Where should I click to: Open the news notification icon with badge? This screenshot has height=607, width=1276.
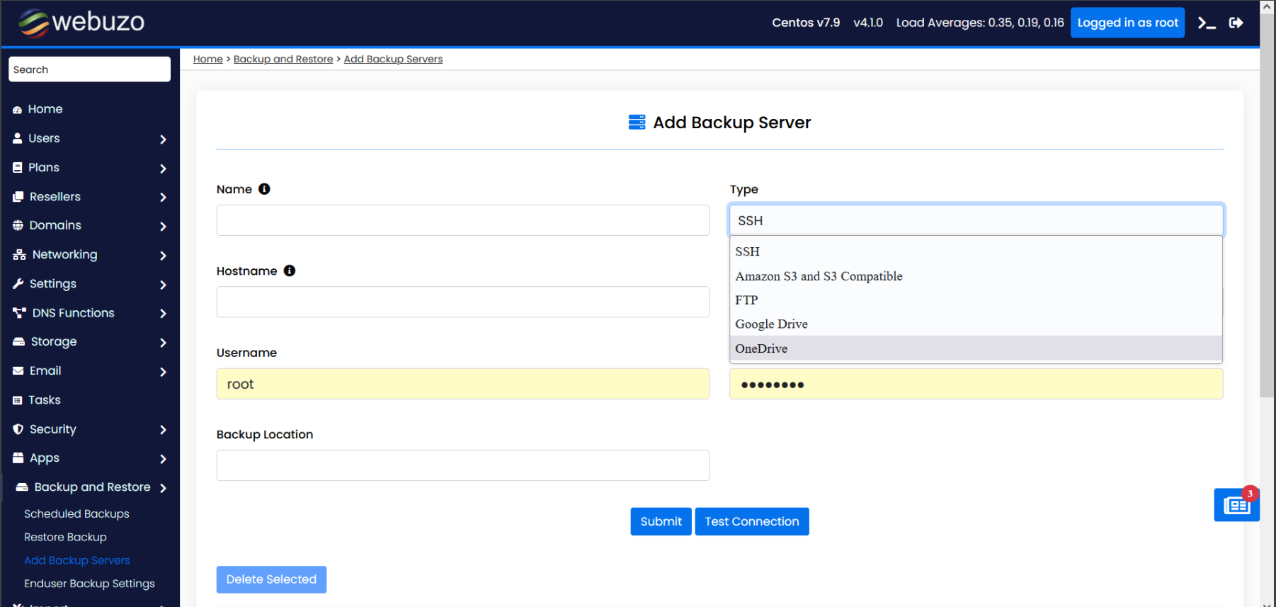[x=1236, y=505]
